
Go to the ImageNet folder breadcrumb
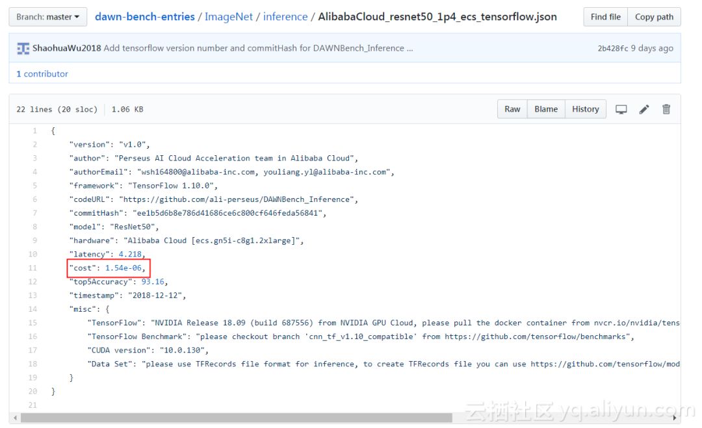pyautogui.click(x=229, y=17)
